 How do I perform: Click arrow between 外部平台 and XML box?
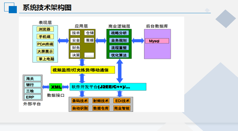coord(46,87)
